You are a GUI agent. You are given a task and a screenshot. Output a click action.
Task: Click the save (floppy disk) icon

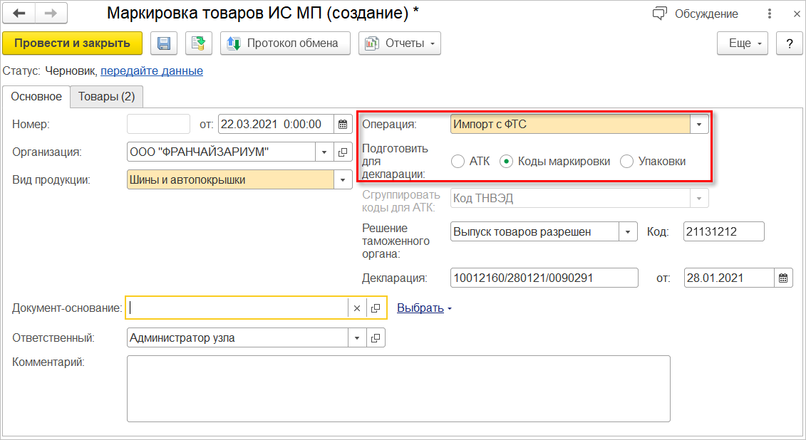tap(163, 43)
